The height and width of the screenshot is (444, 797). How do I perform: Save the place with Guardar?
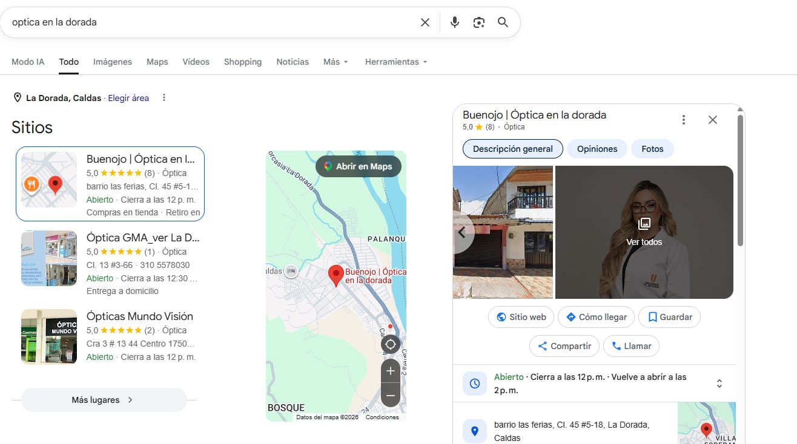pos(670,317)
